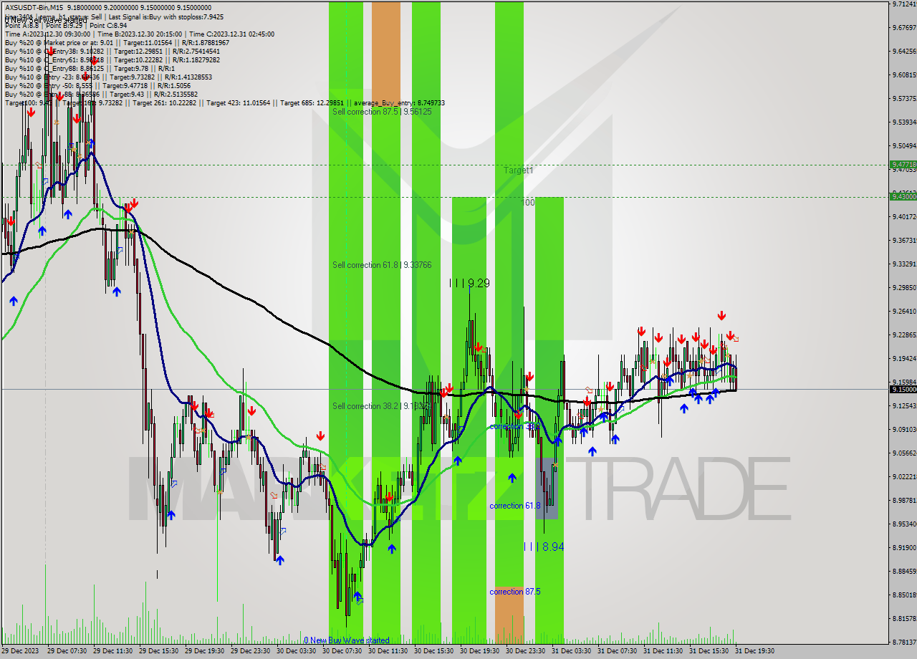Select the '30 Dec 03:30' time axis label
The height and width of the screenshot is (659, 917).
[296, 652]
